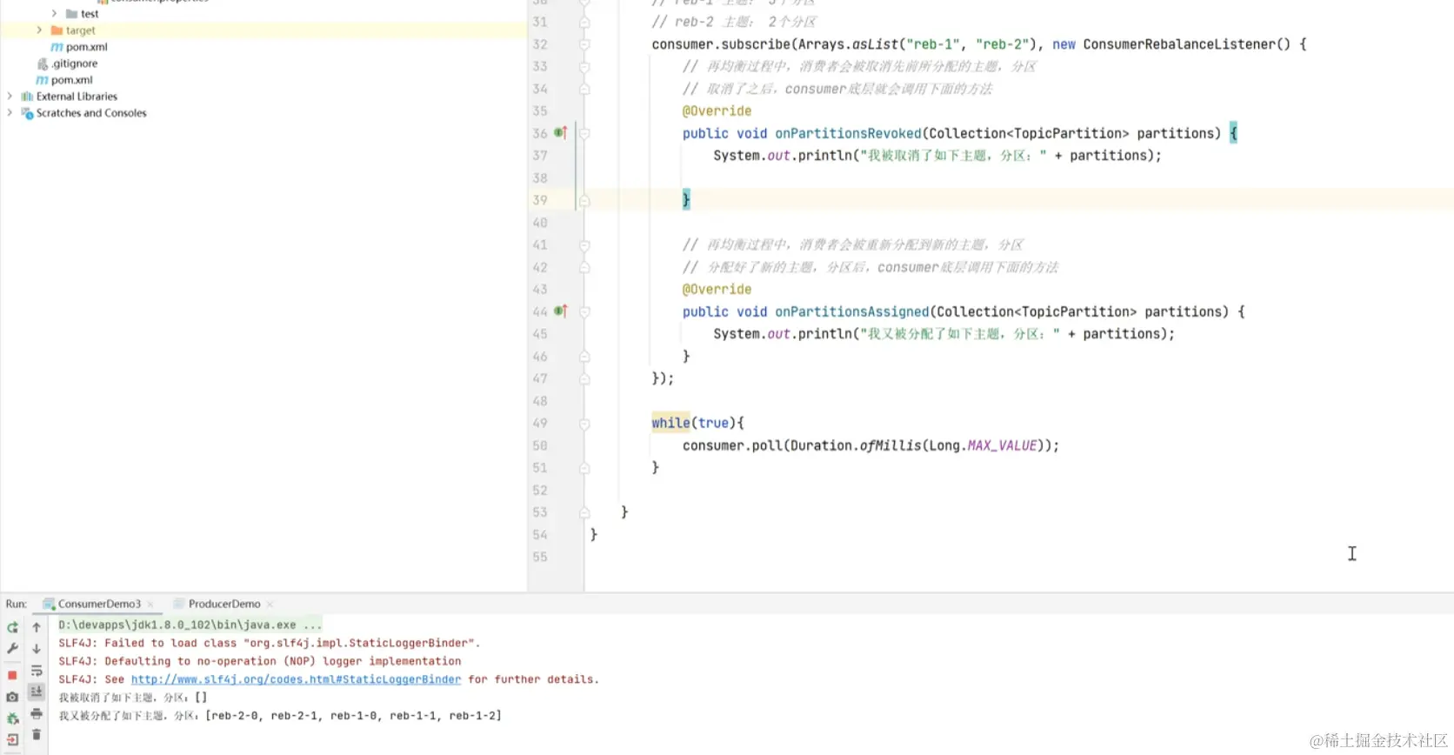The image size is (1454, 755).
Task: Toggle soft-wrap in console output
Action: coord(37,671)
